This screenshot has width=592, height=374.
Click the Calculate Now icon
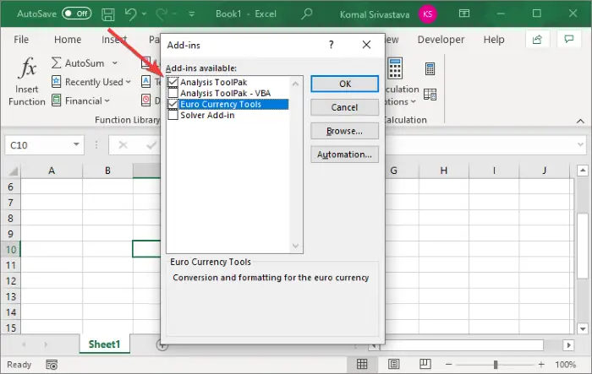pos(430,68)
